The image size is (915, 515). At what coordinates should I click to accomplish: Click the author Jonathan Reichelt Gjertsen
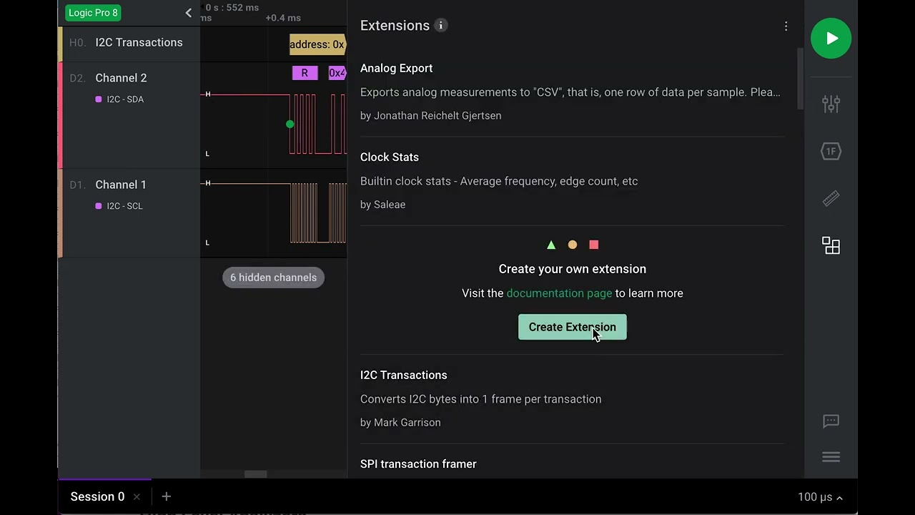pyautogui.click(x=437, y=116)
